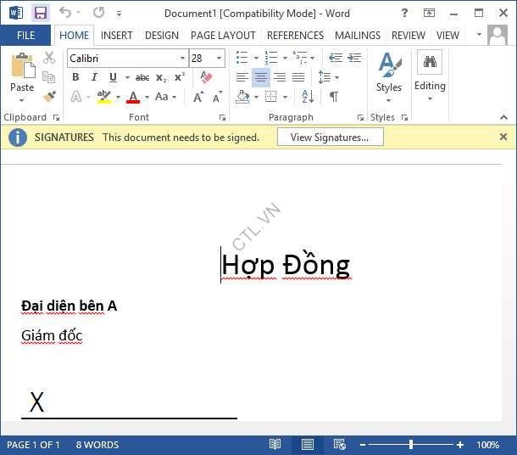Expand the font size 28 dropdown
This screenshot has width=517, height=455.
[219, 59]
